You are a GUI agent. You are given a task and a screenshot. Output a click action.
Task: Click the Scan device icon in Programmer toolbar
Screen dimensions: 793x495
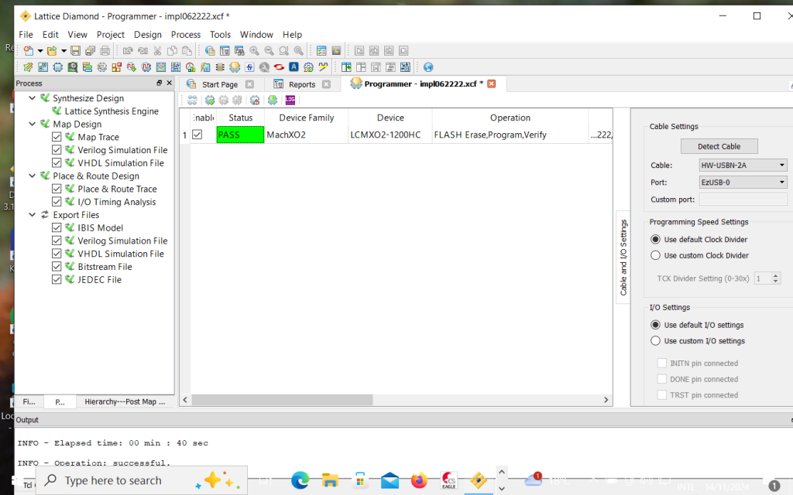click(192, 100)
